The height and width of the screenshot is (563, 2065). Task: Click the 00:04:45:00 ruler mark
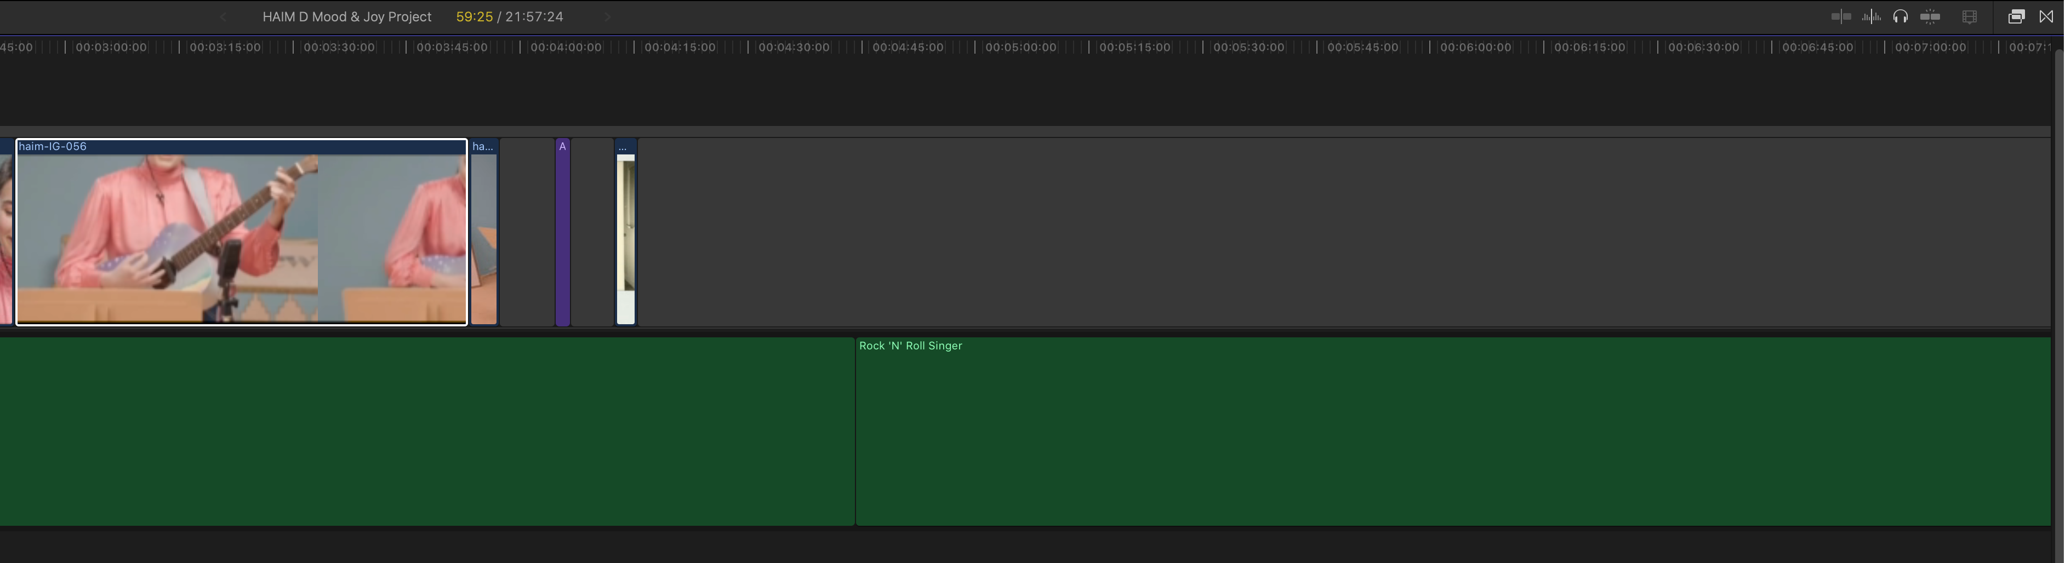coord(908,47)
